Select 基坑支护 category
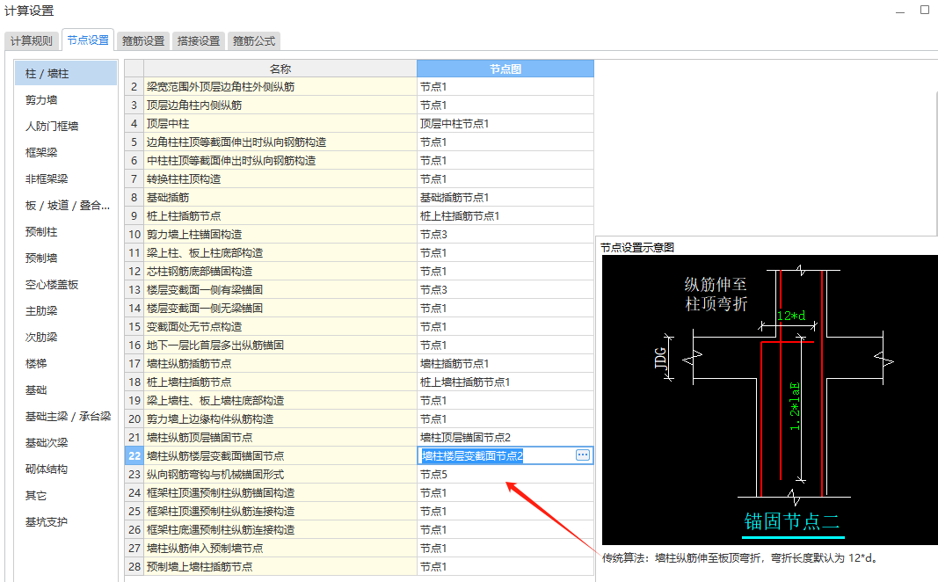The width and height of the screenshot is (938, 582). click(x=66, y=521)
